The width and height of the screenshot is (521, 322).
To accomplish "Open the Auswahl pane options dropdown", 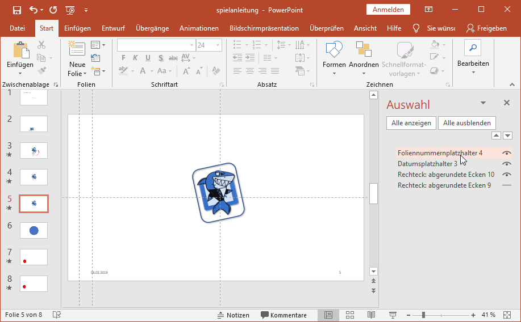I will click(x=483, y=103).
